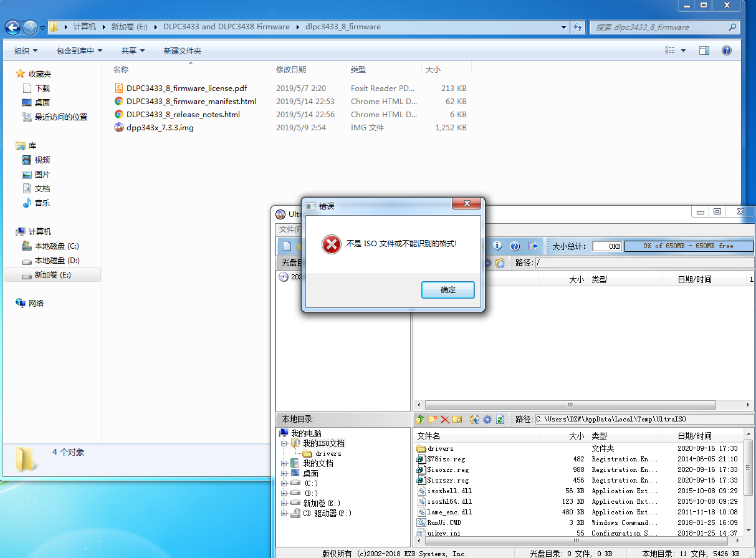This screenshot has height=558, width=756.
Task: Click the gear settings icon in local toolbar
Action: click(x=487, y=420)
